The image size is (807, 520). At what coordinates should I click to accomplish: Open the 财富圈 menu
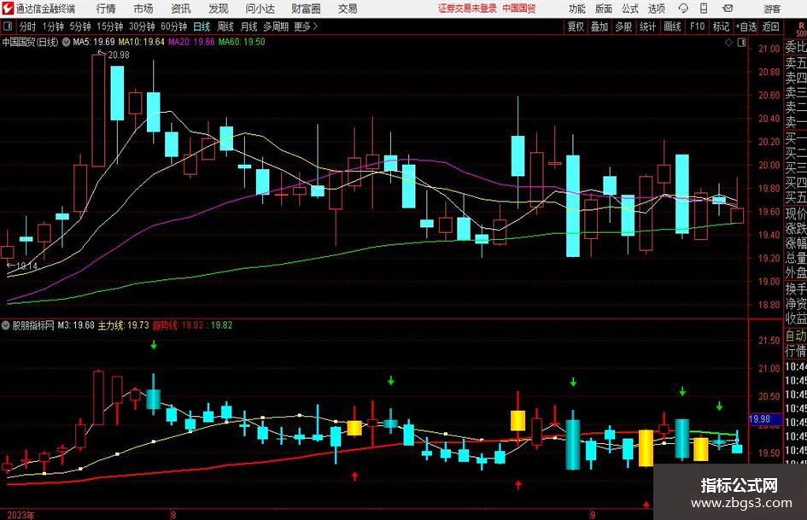coord(306,9)
